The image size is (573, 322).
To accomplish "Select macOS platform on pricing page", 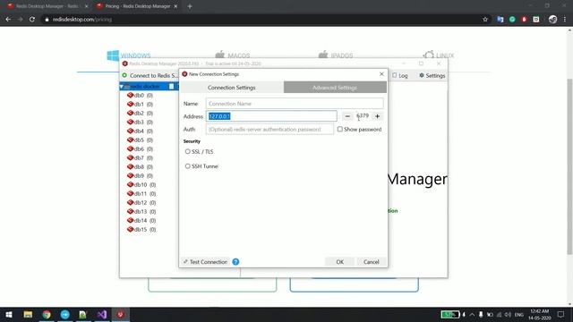I will tap(233, 55).
